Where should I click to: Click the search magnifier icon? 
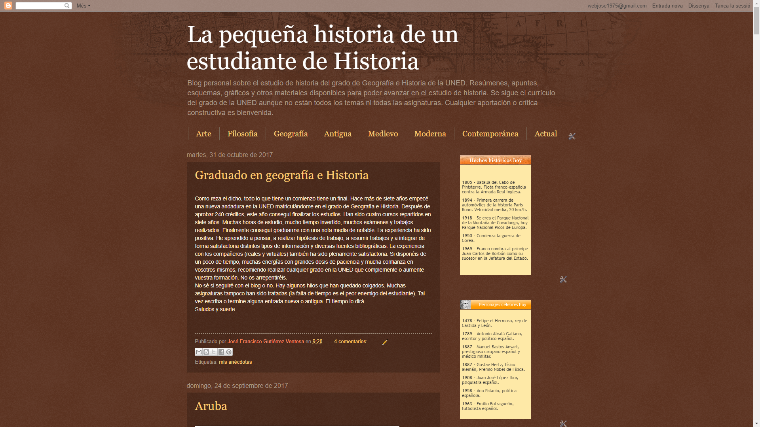pyautogui.click(x=67, y=6)
